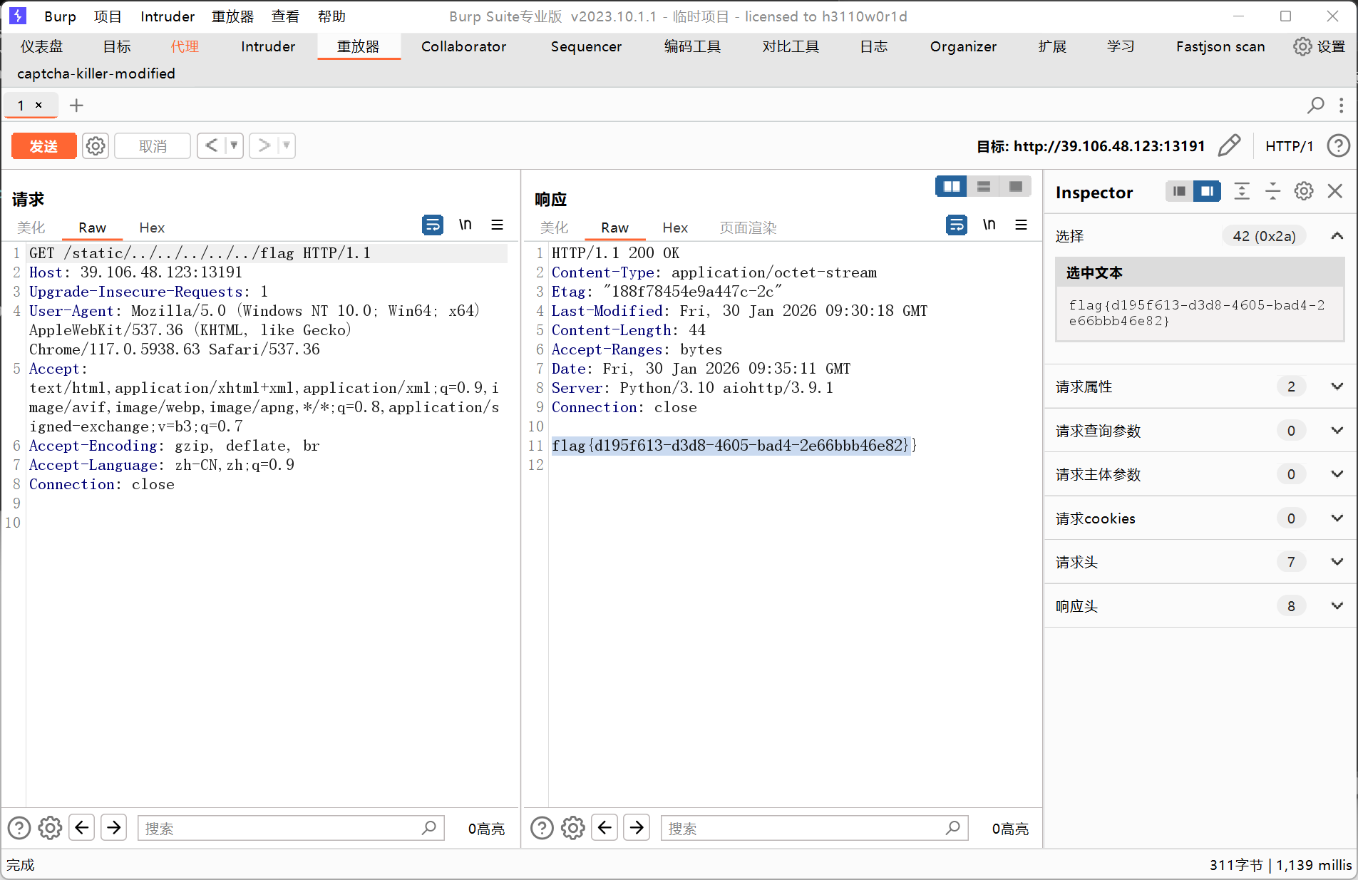Jump to next request search match
The height and width of the screenshot is (880, 1358).
pos(114,827)
